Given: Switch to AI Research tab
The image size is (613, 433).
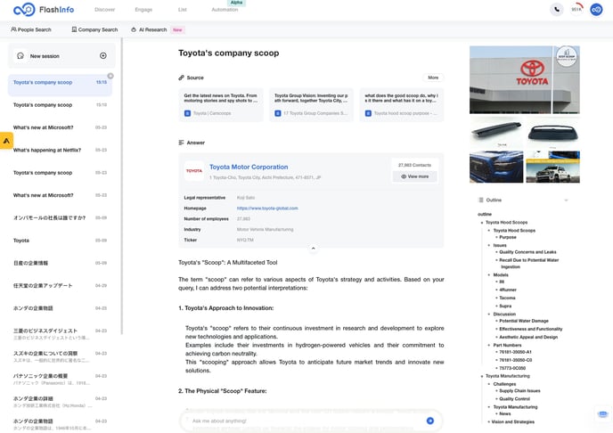Looking at the screenshot, I should coord(149,29).
